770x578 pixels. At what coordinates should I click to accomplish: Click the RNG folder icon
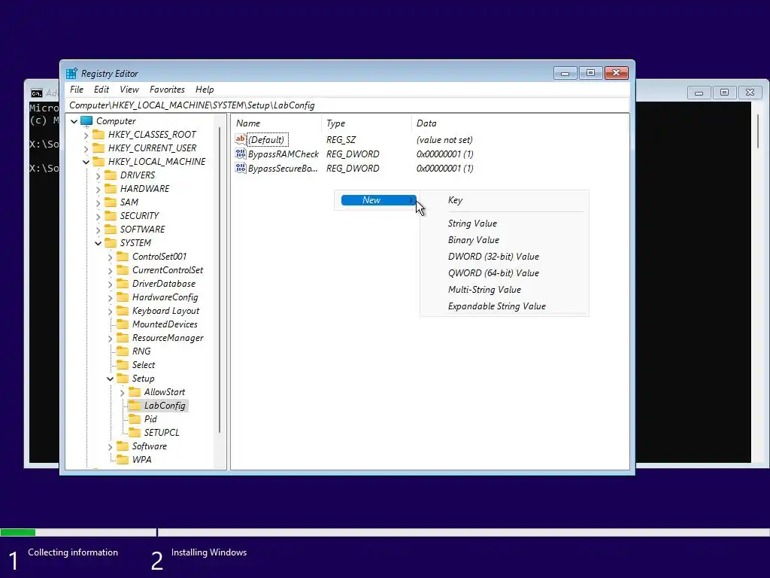pyautogui.click(x=123, y=351)
